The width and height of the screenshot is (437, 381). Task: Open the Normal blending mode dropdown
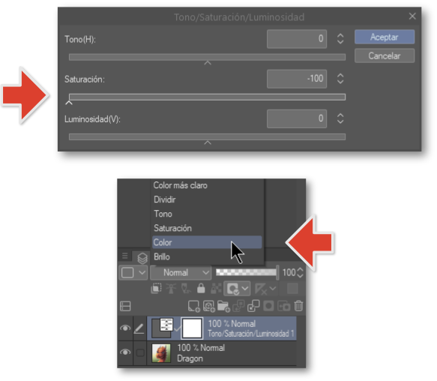pos(181,272)
